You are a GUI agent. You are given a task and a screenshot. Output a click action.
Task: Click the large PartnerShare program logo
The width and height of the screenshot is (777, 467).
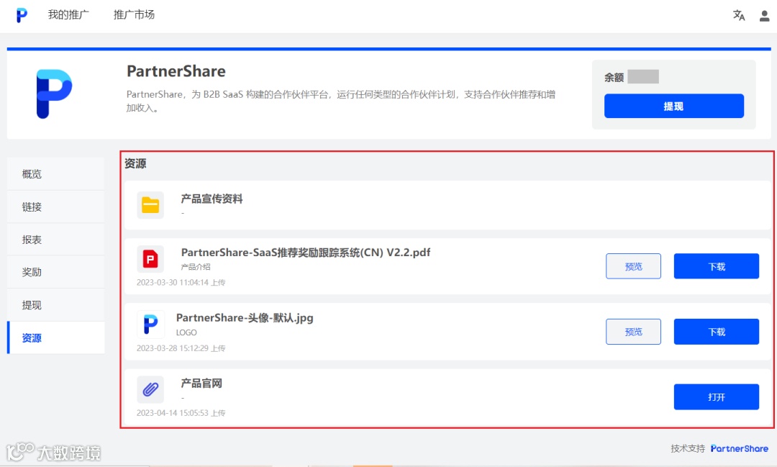coord(54,94)
